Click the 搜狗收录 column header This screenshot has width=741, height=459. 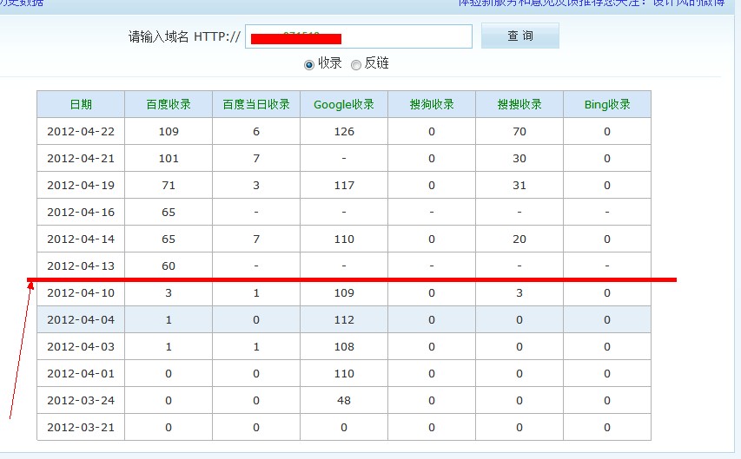pos(432,104)
